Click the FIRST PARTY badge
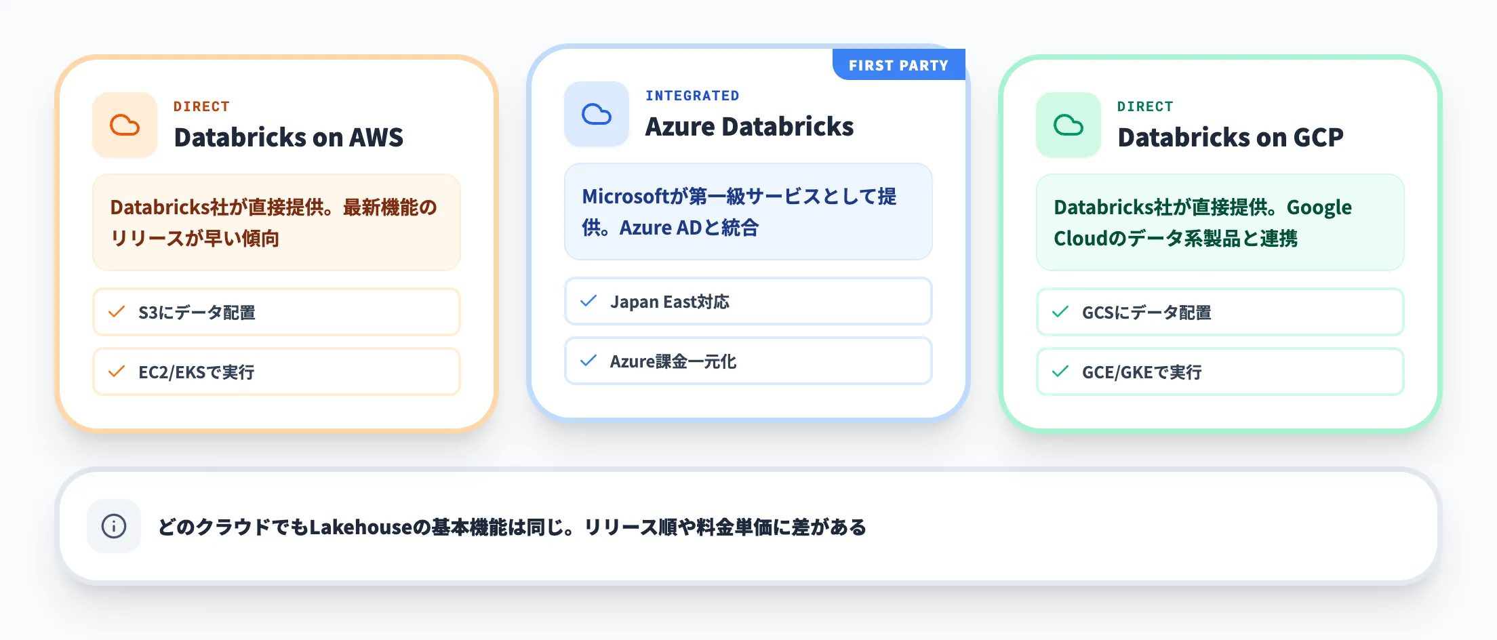 point(899,64)
